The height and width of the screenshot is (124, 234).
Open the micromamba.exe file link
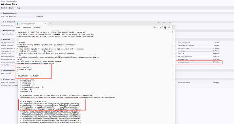7,25
